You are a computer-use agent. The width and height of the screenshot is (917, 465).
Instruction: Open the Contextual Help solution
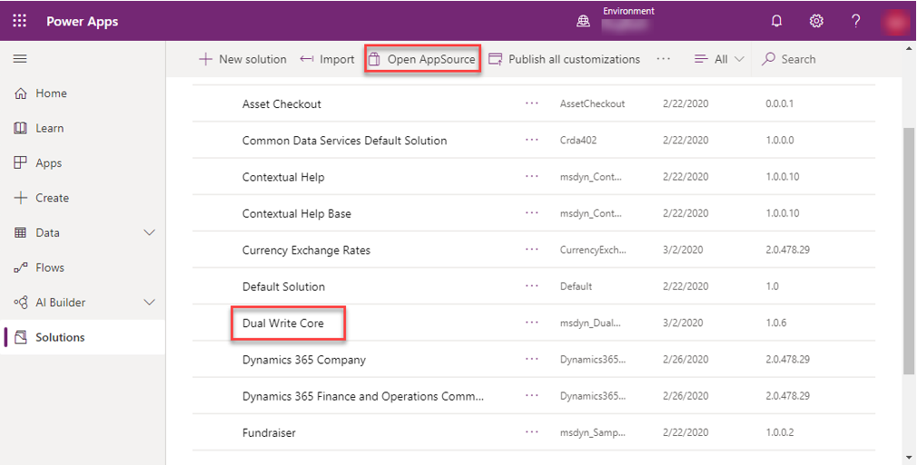(283, 177)
